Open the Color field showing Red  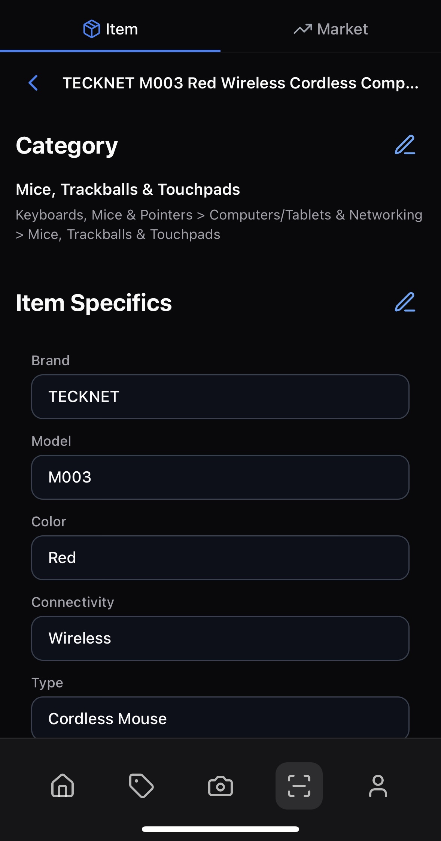(x=220, y=557)
